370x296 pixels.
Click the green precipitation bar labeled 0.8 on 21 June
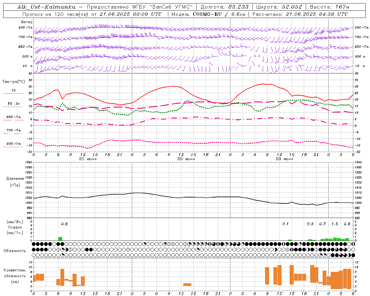pyautogui.click(x=60, y=239)
